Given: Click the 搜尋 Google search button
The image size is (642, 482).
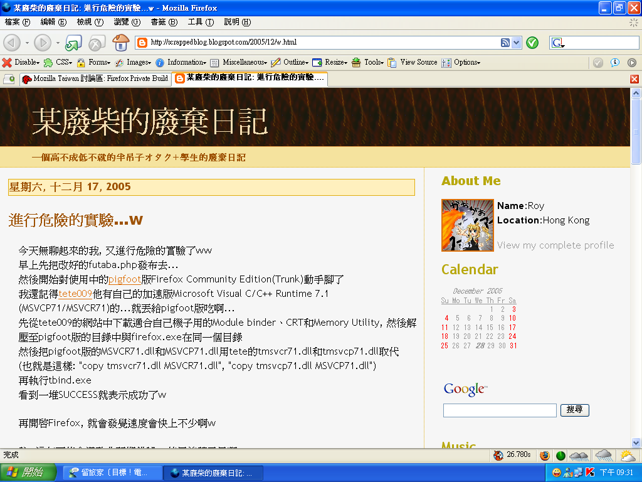Looking at the screenshot, I should tap(574, 410).
